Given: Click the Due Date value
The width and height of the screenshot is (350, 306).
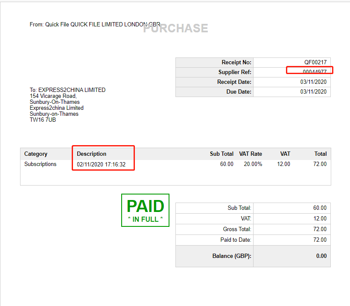Looking at the screenshot, I should [313, 92].
